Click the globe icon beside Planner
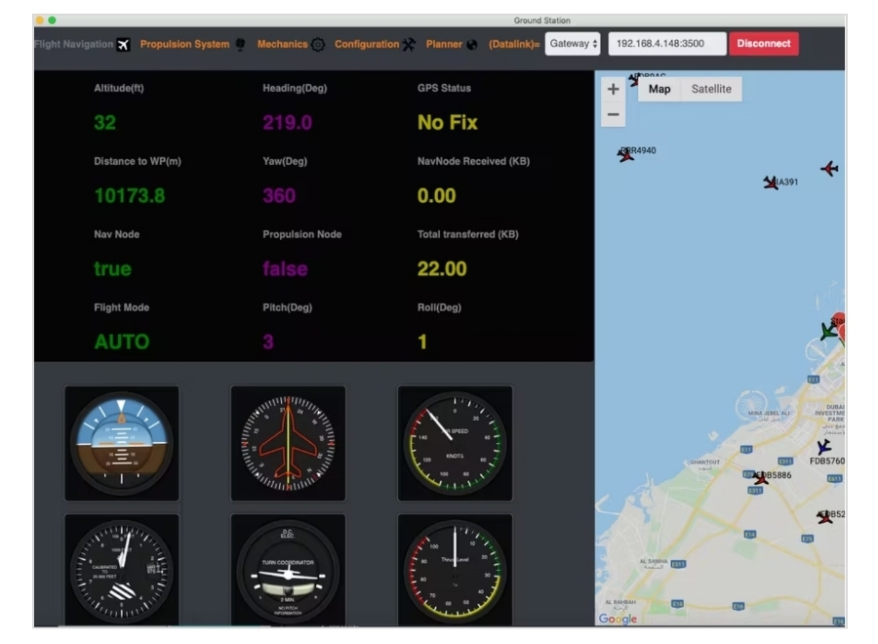The image size is (878, 644). [x=472, y=45]
